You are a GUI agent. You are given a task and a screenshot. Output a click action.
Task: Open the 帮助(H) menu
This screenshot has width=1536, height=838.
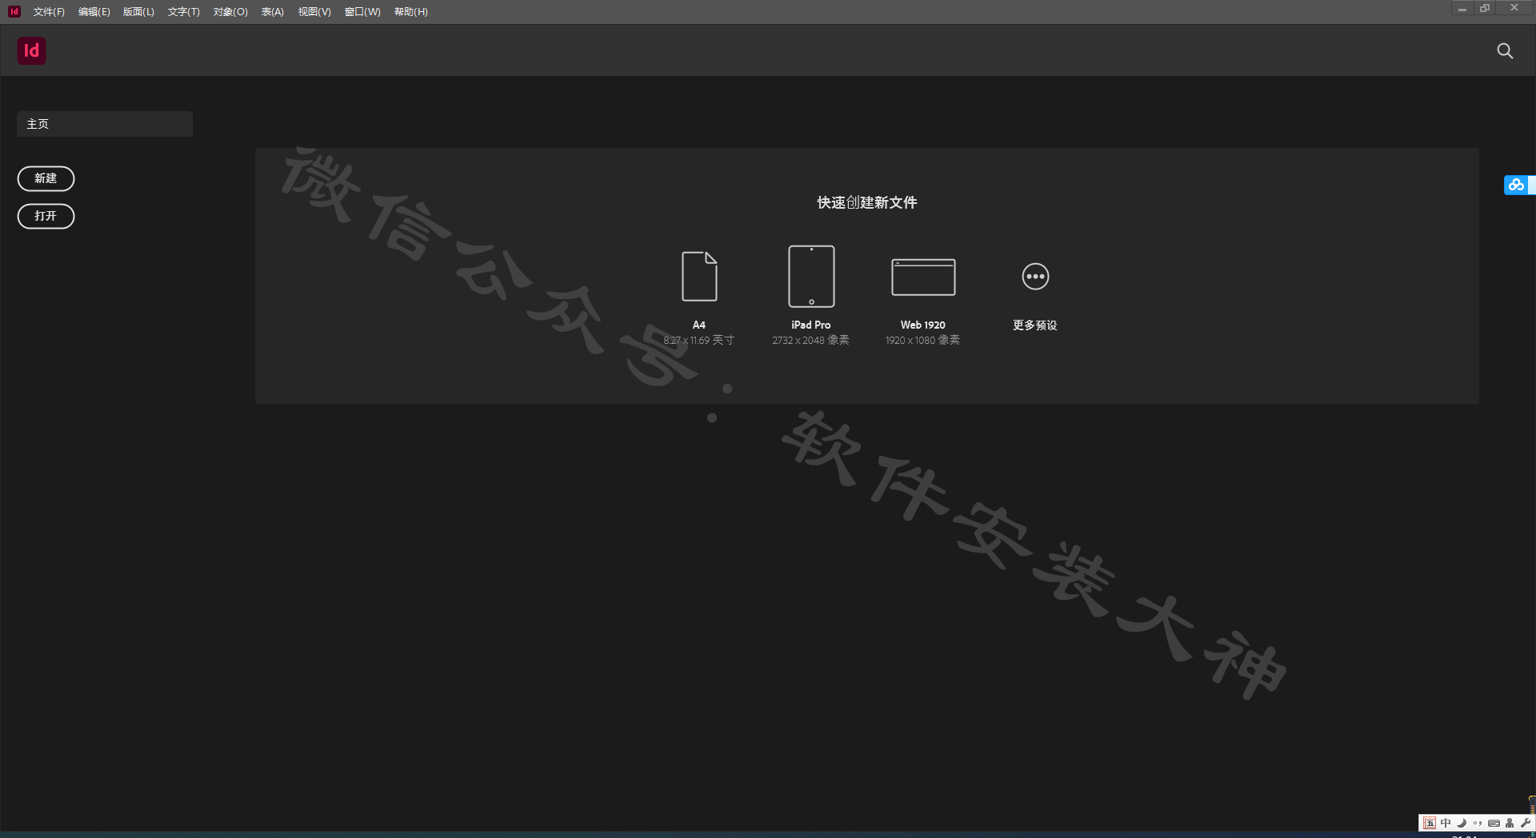pos(411,12)
